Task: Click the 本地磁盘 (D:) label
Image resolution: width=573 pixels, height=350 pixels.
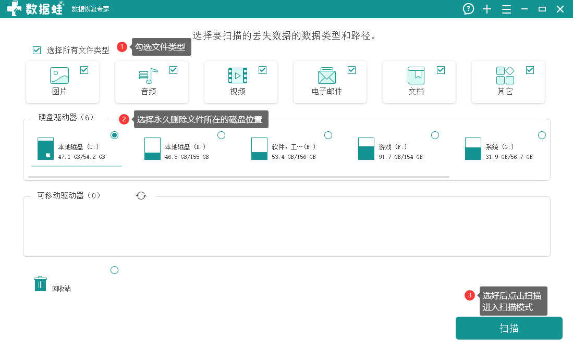Action: [185, 147]
